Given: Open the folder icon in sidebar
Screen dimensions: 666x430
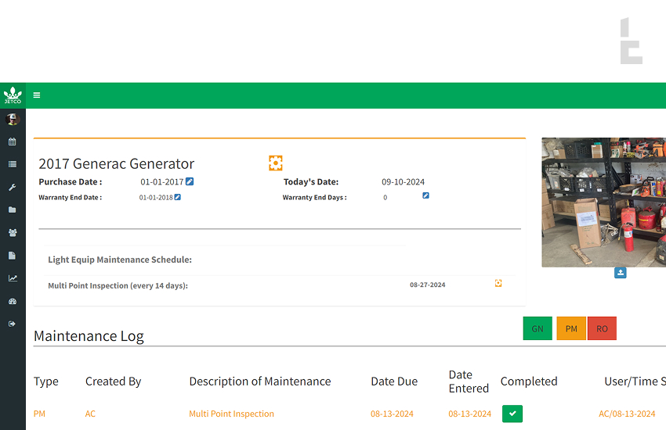Looking at the screenshot, I should pos(13,210).
